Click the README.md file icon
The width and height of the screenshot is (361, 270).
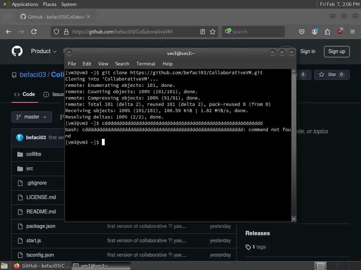[20, 212]
